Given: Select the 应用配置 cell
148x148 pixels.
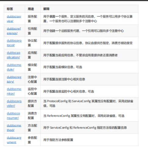Looking at the screenshot, I should (32, 55).
